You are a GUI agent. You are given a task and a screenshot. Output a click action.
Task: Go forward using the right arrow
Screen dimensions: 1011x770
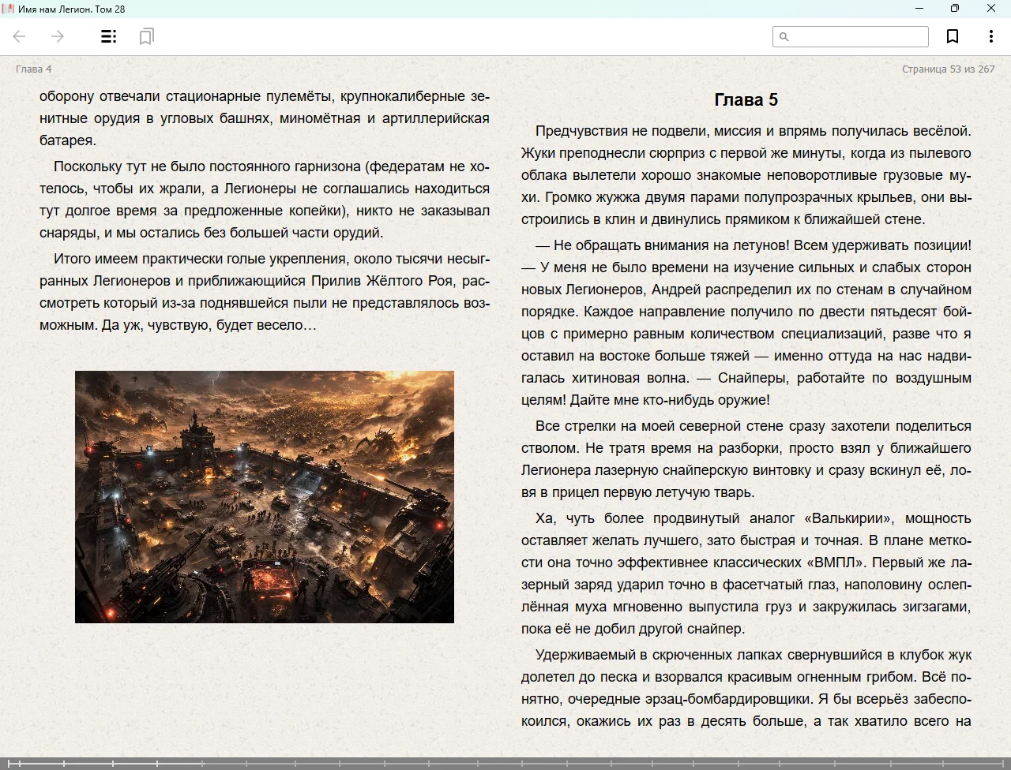point(58,36)
